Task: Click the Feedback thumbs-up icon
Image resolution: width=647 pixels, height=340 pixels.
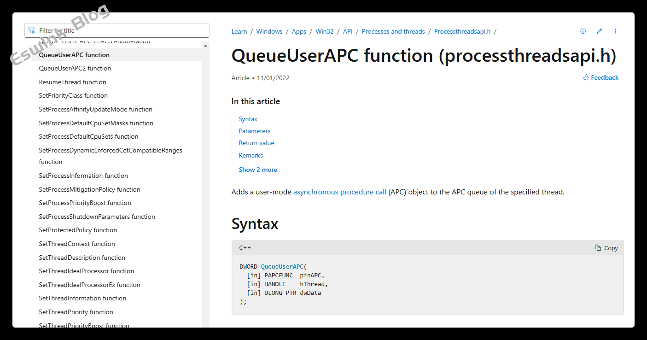Action: click(x=586, y=78)
